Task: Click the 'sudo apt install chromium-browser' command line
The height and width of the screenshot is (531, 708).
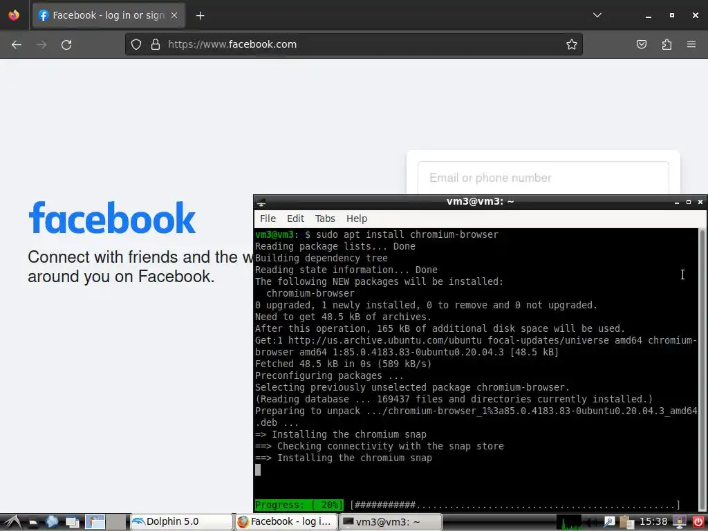Action: [377, 234]
